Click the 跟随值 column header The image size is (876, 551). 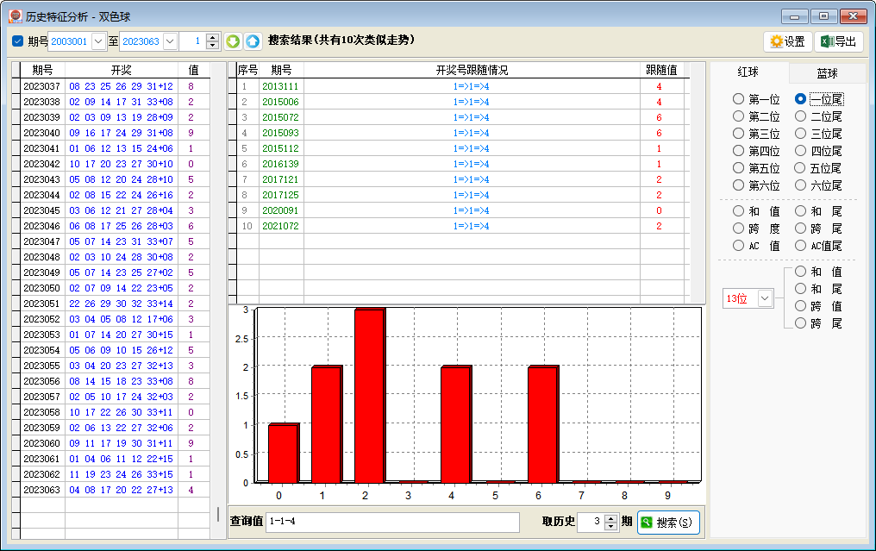(x=661, y=70)
